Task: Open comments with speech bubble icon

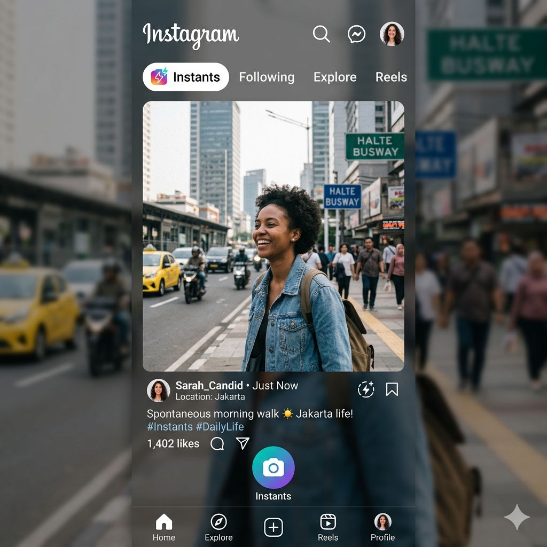Action: click(217, 444)
